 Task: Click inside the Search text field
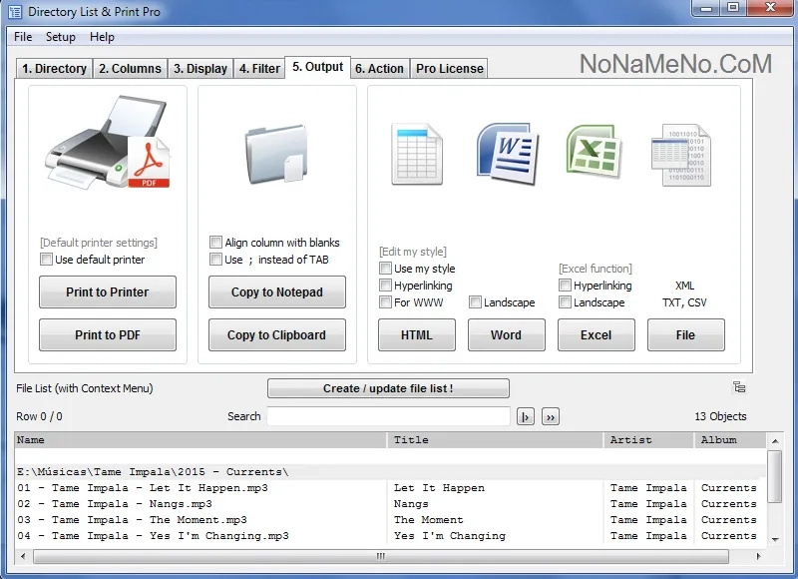388,416
